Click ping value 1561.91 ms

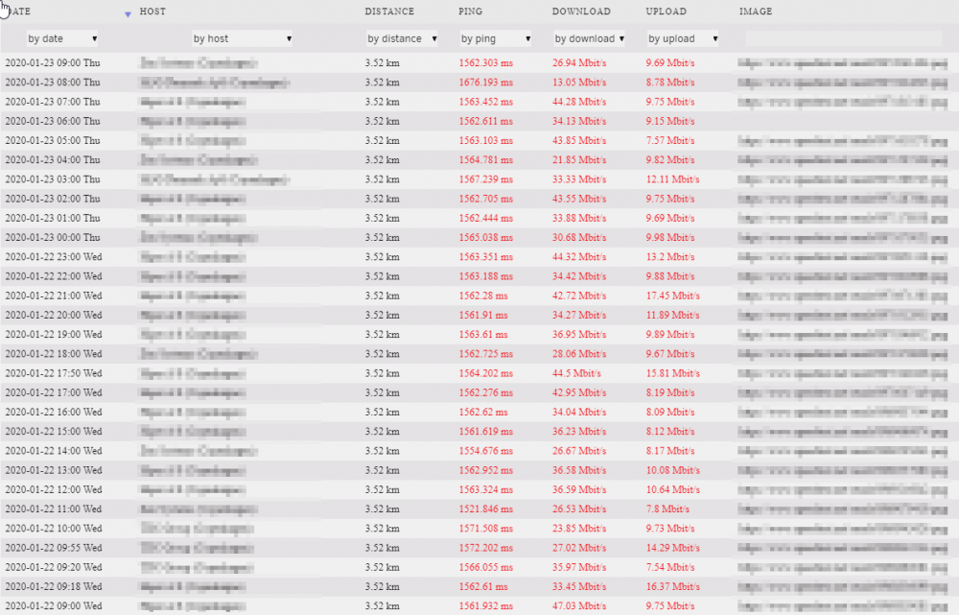point(483,315)
